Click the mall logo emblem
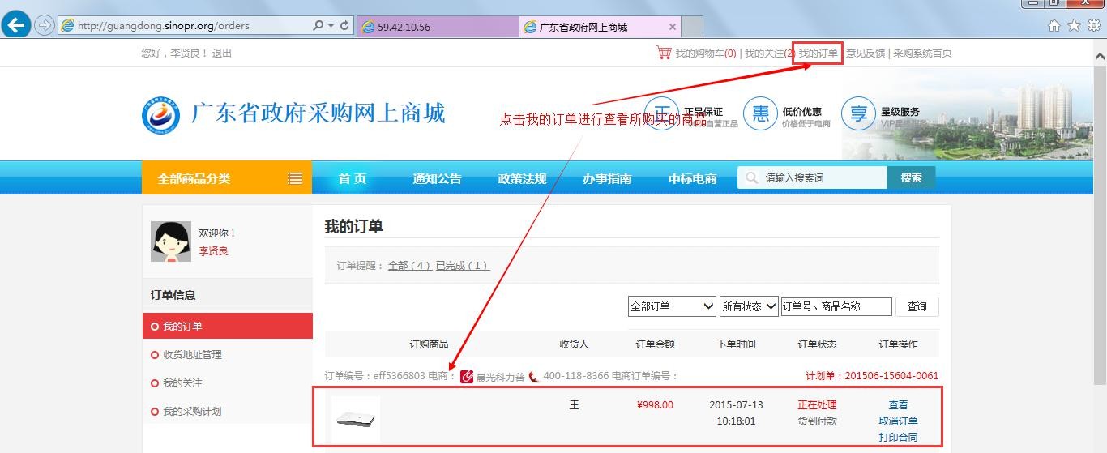The width and height of the screenshot is (1107, 453). 161,115
